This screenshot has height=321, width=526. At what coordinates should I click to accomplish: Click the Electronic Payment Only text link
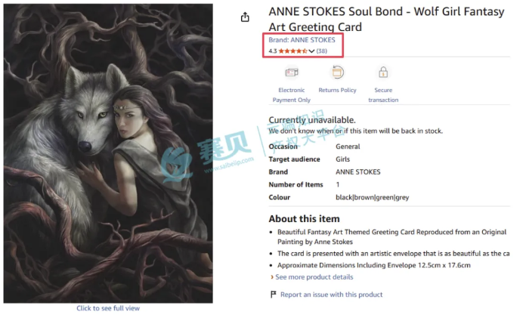pos(292,95)
